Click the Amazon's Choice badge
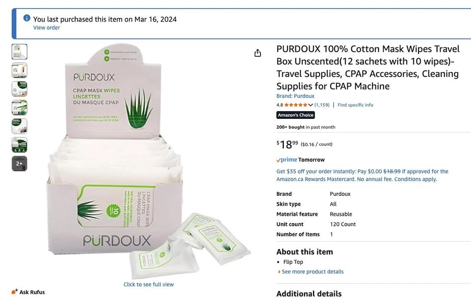 pyautogui.click(x=295, y=115)
